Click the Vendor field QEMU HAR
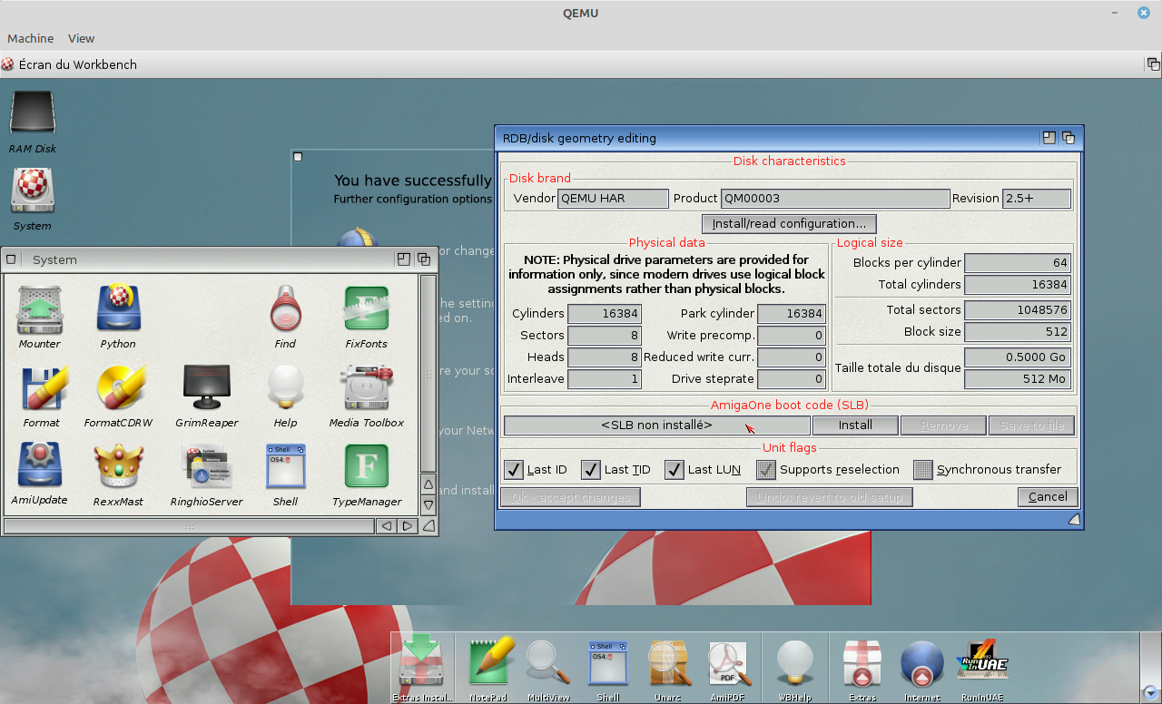 (x=613, y=198)
